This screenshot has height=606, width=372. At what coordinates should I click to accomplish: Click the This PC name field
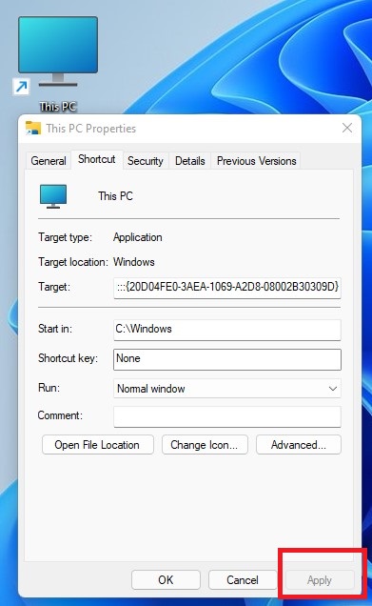pyautogui.click(x=115, y=196)
